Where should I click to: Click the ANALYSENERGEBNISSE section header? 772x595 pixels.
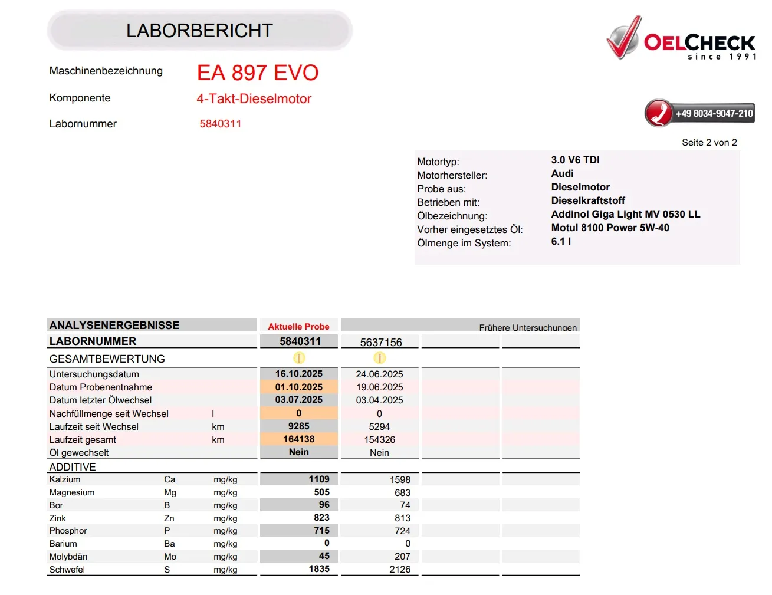point(114,326)
